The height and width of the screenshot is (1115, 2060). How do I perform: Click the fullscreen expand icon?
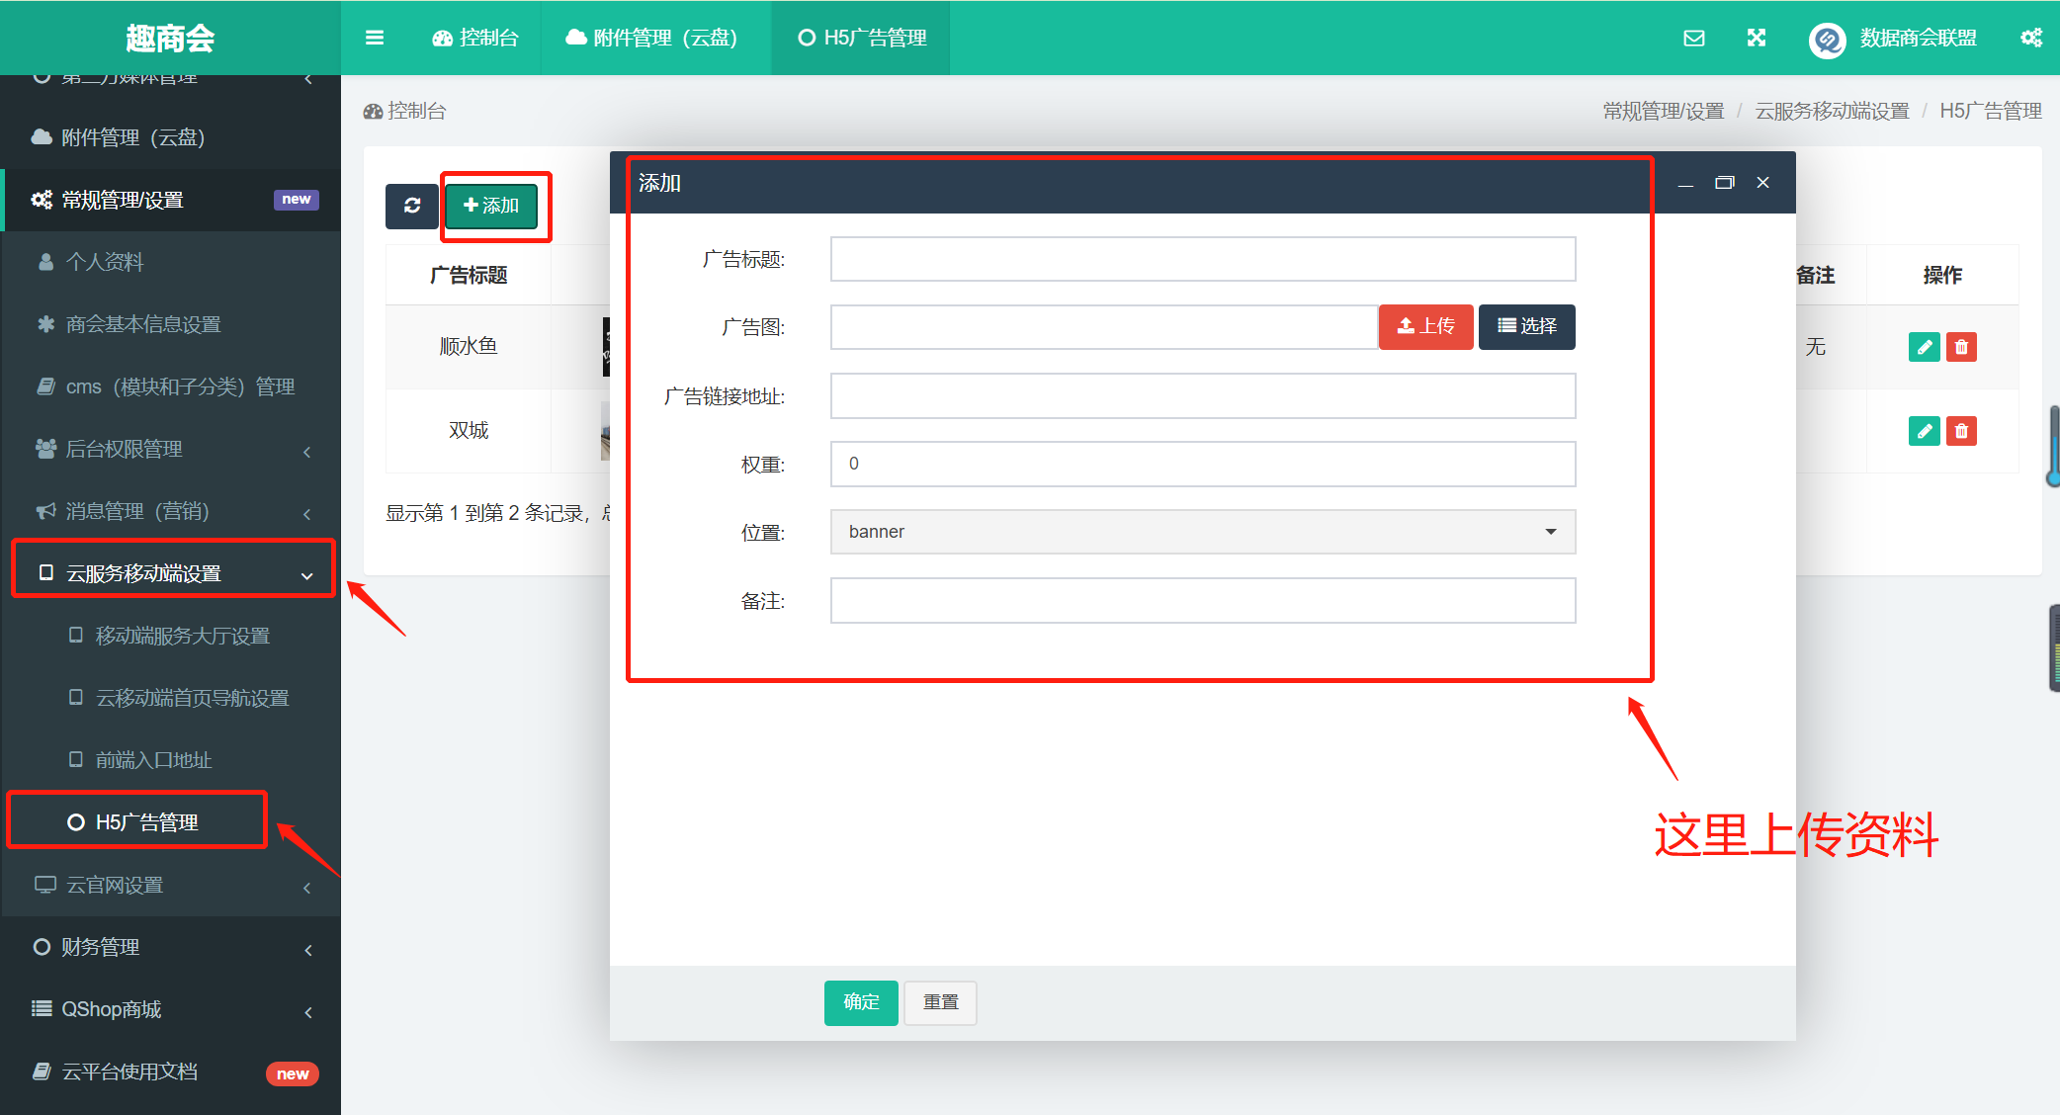pos(1756,38)
